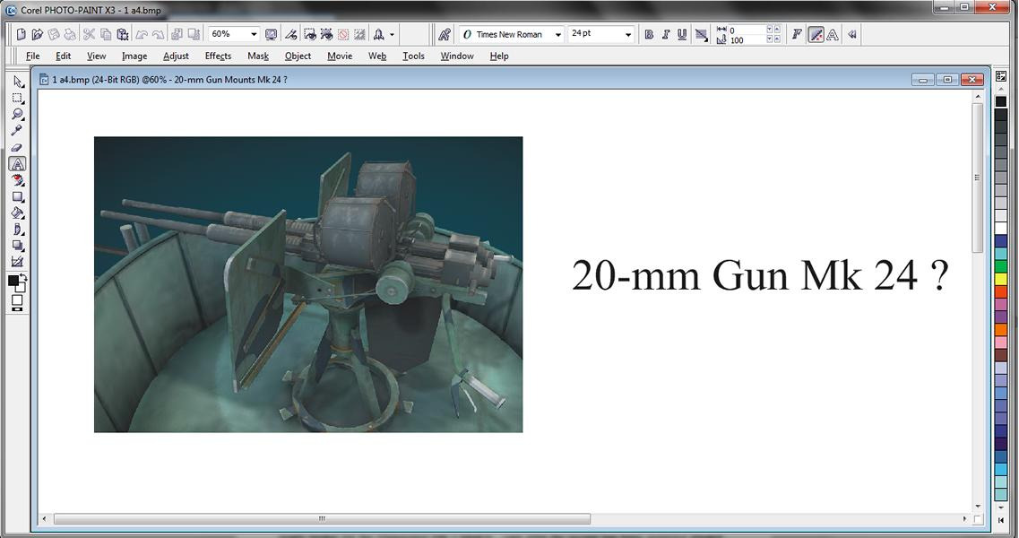Toggle Underline text formatting
Viewport: 1019px width, 538px height.
(x=682, y=34)
